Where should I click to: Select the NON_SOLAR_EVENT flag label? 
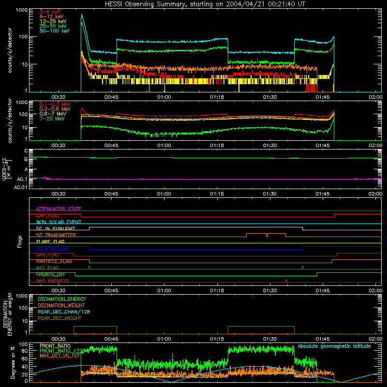pos(59,222)
